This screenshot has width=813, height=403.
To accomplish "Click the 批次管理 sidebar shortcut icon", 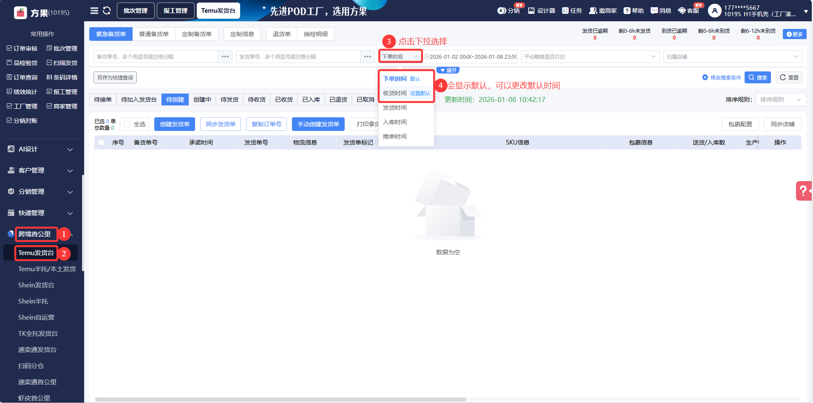I will point(49,48).
